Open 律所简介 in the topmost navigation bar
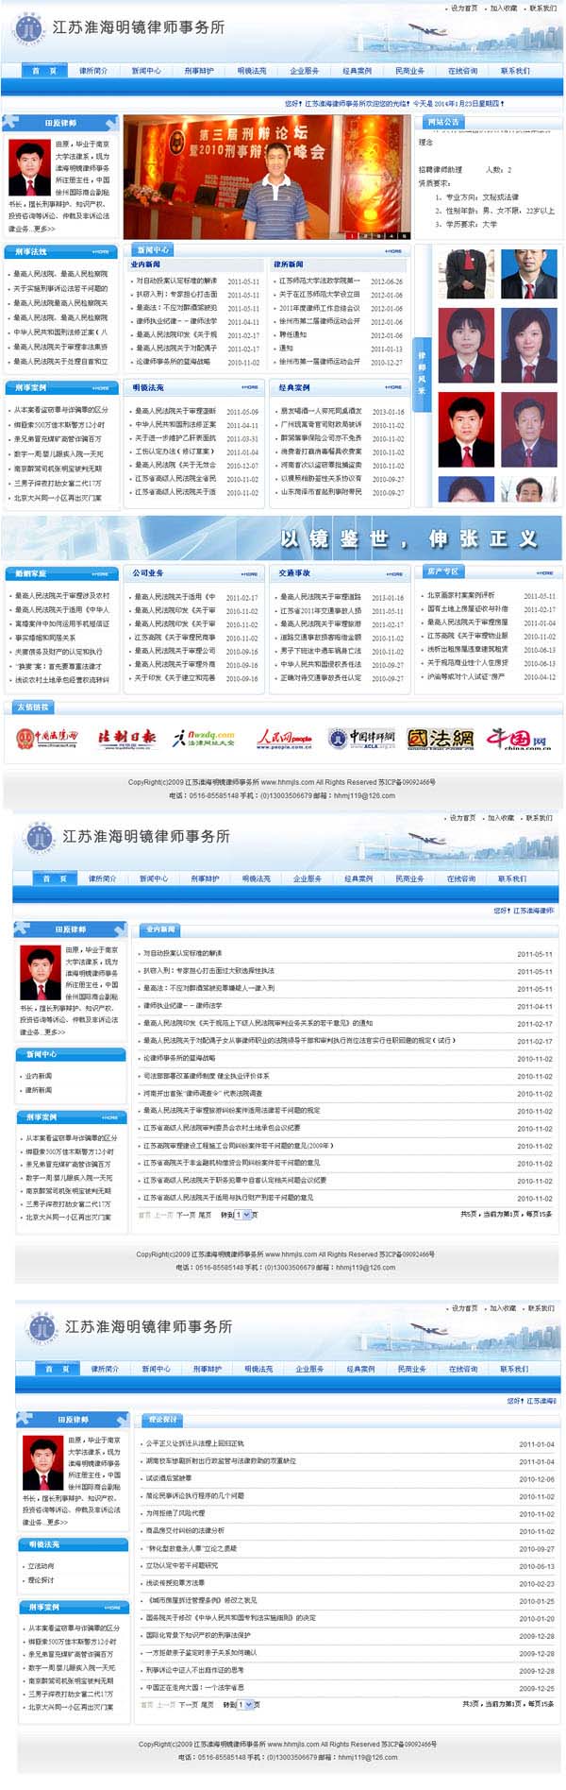 (x=93, y=71)
